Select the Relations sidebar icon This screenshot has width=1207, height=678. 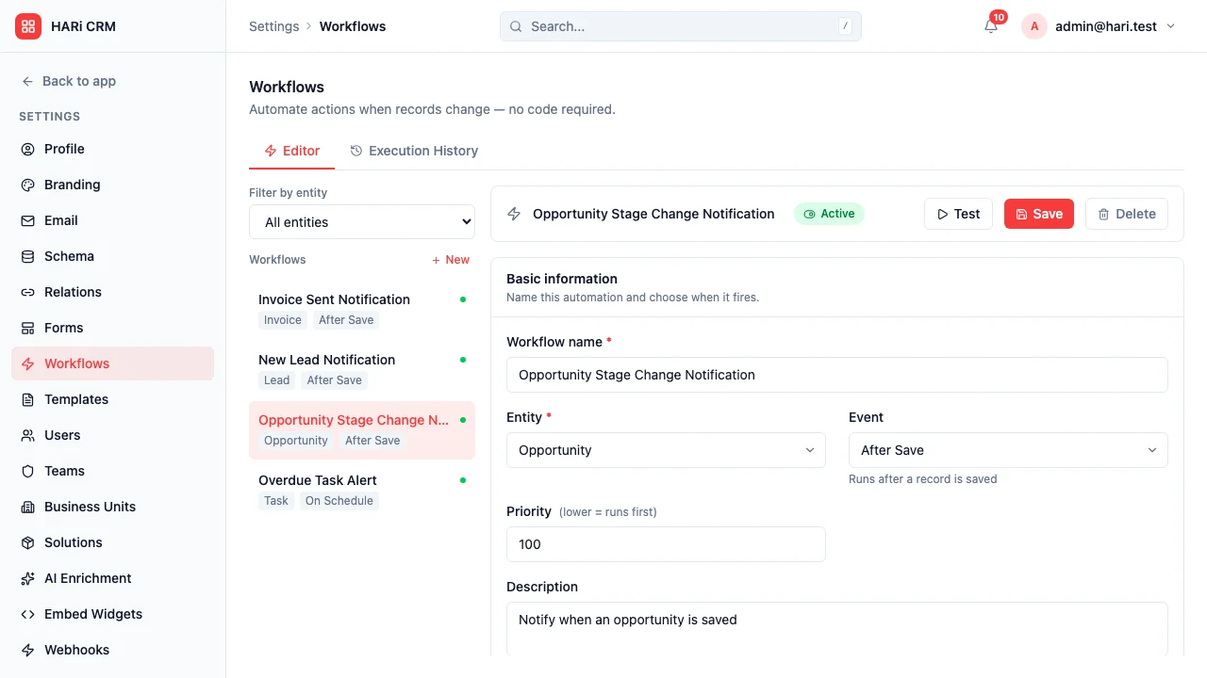(x=27, y=292)
